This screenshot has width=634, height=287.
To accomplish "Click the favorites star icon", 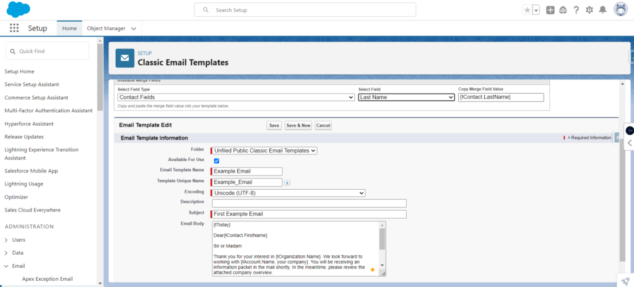I will coord(527,10).
